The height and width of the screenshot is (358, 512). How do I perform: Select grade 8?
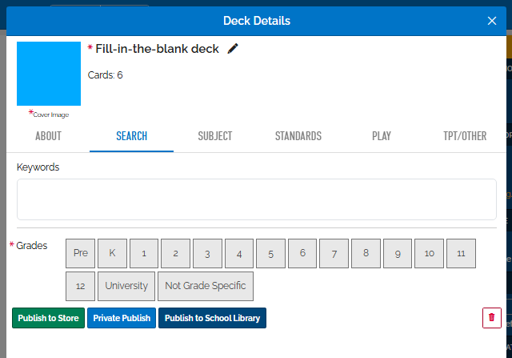pos(366,253)
